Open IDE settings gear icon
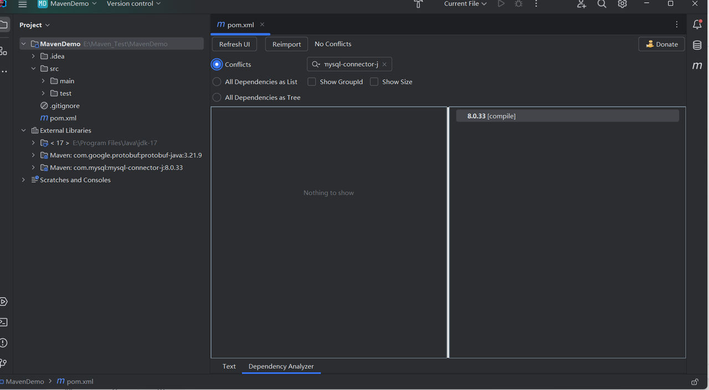Viewport: 709px width, 390px height. (623, 4)
